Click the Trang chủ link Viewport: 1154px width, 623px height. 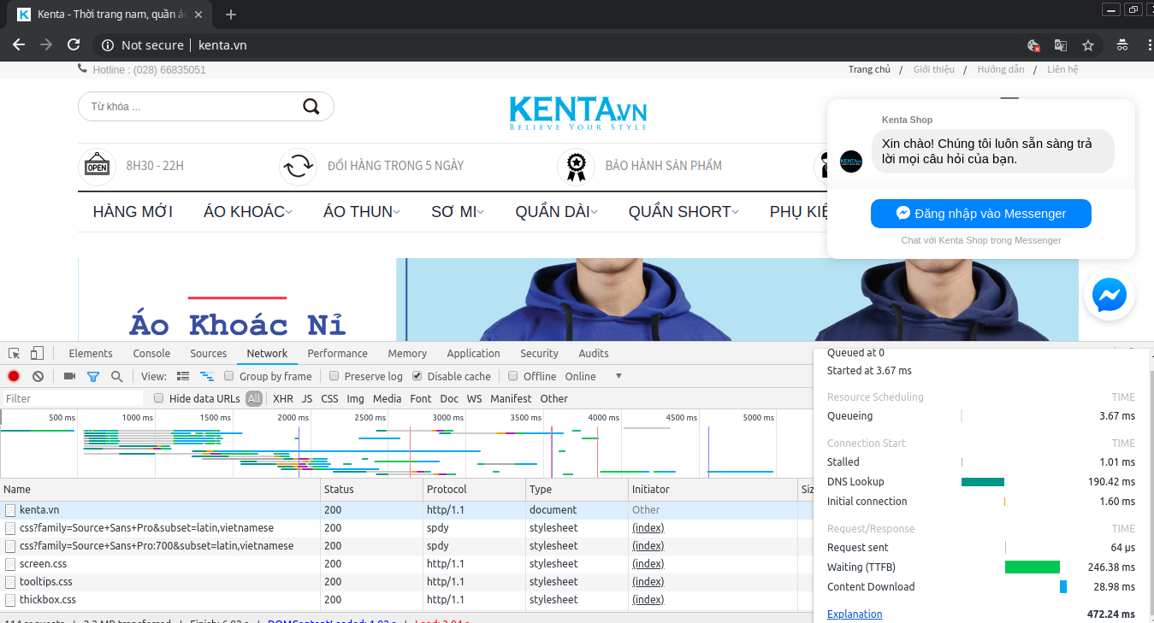(x=869, y=69)
